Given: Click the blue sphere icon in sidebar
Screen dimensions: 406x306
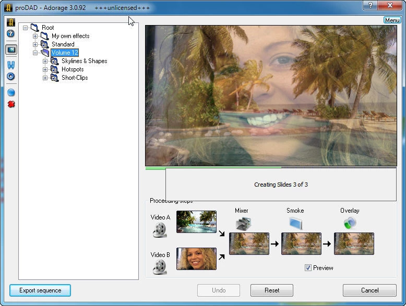Looking at the screenshot, I should pos(10,93).
